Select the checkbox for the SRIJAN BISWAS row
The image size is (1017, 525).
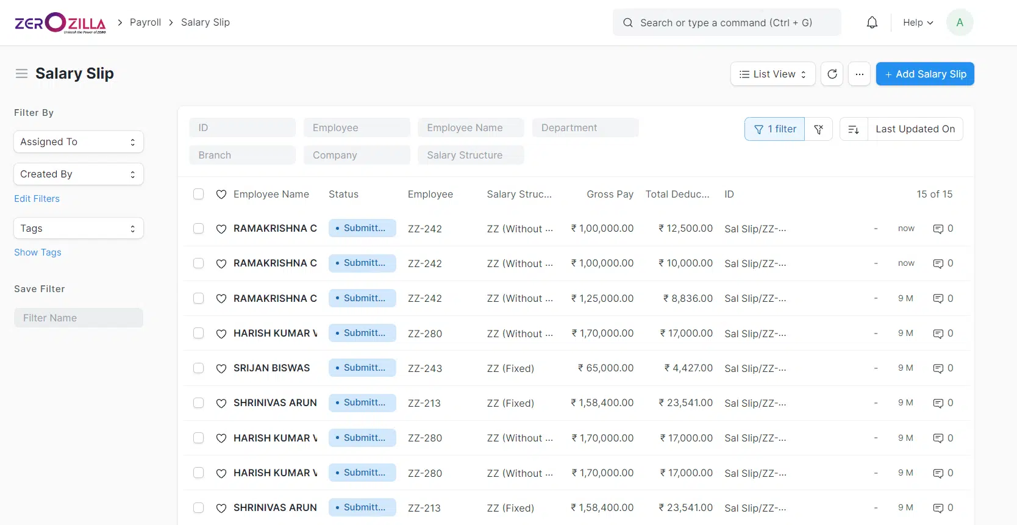pyautogui.click(x=199, y=368)
